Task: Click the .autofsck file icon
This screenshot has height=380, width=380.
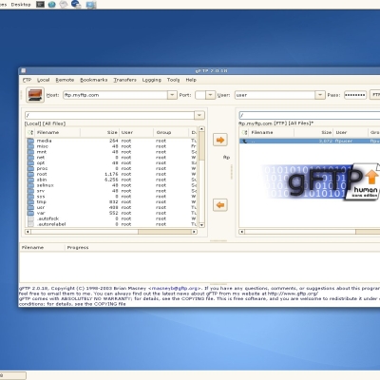Action: tap(30, 218)
